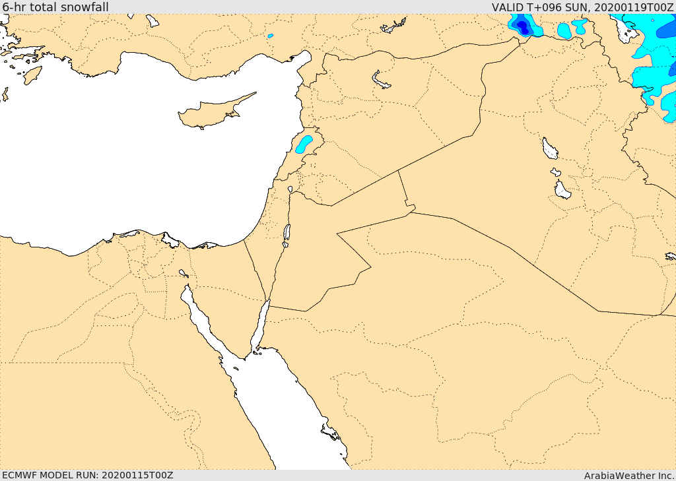Click the 'VALID T+096 SUN, 20200119T00Z' label
Screen dimensions: 676x481
click(x=582, y=7)
